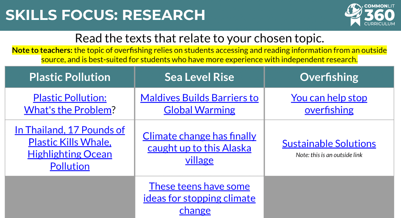Screen dimensions: 401x218
Task: Select the 'Sea Level Rise' column header
Action: click(199, 77)
